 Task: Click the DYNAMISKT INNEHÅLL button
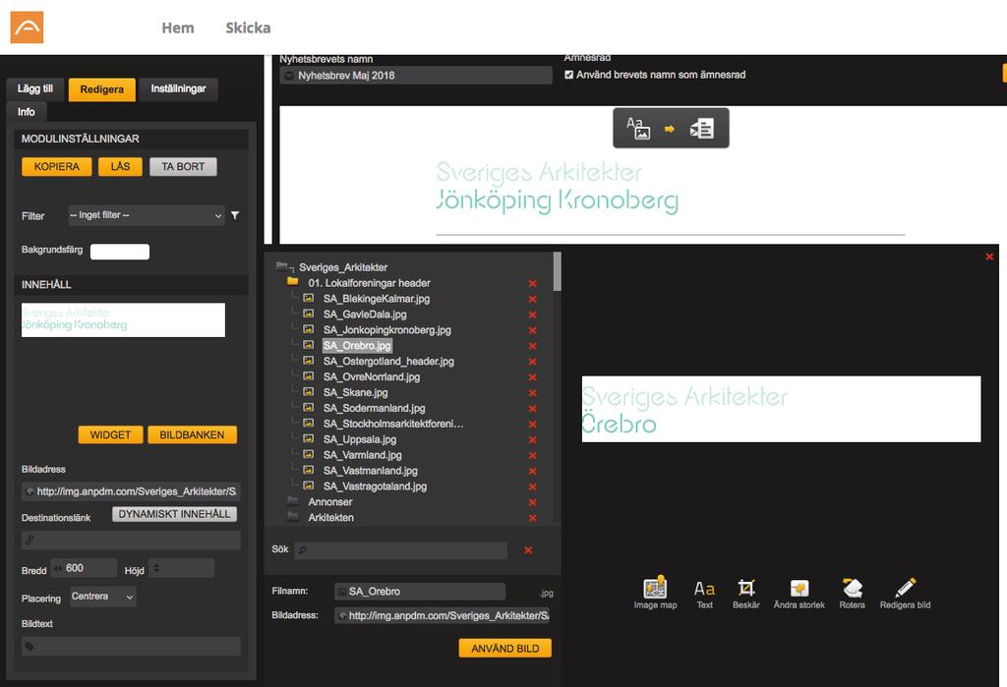(174, 514)
